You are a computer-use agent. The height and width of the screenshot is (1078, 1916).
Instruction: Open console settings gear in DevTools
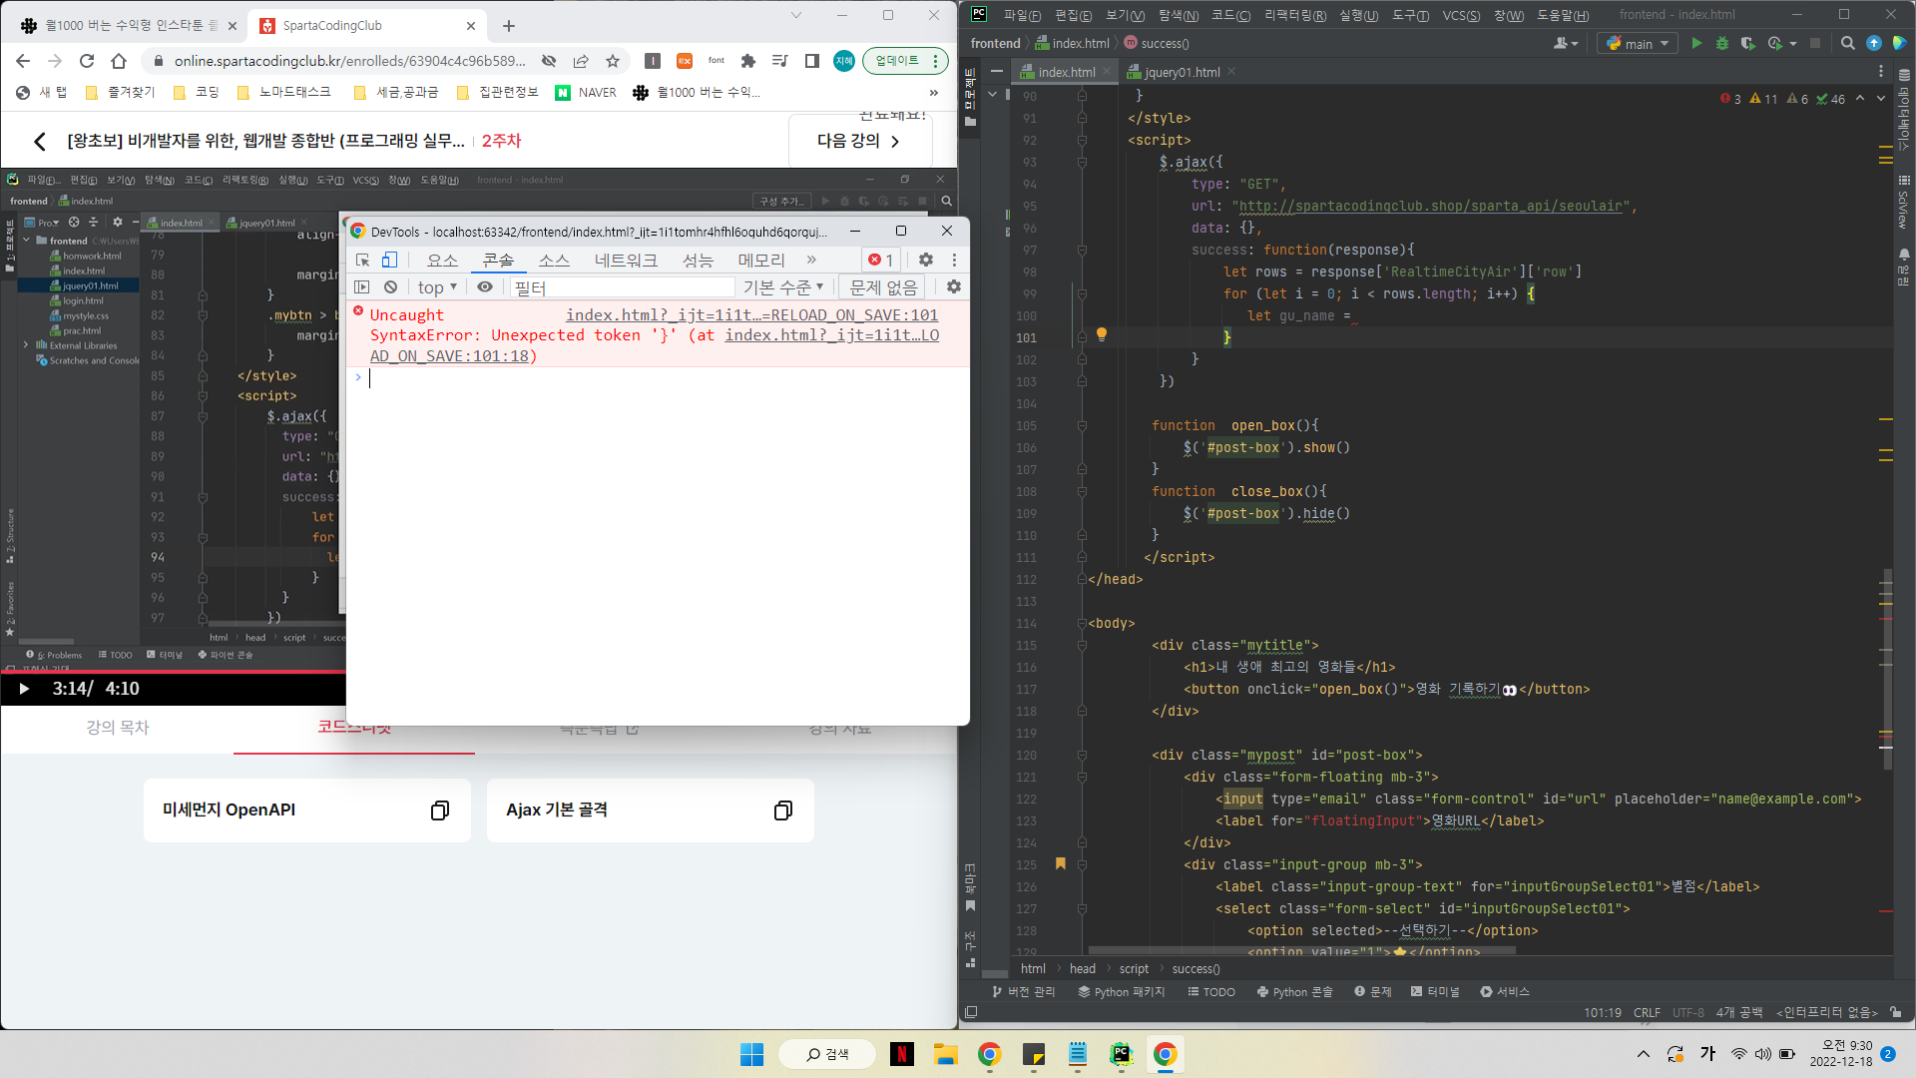point(954,287)
